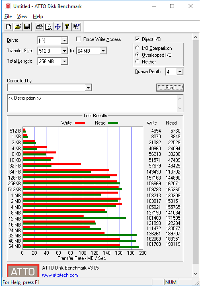Click the 512 B row label

pyautogui.click(x=15, y=131)
